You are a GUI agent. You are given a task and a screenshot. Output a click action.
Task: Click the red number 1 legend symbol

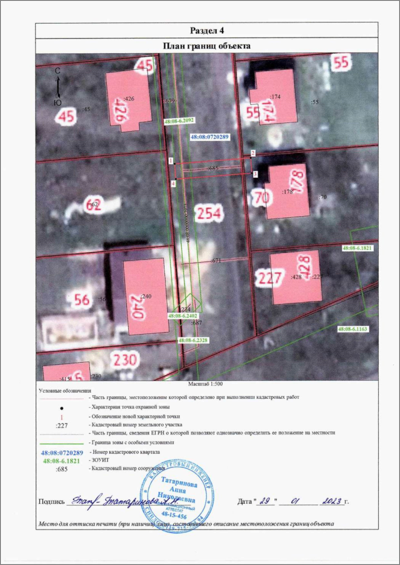[62, 416]
